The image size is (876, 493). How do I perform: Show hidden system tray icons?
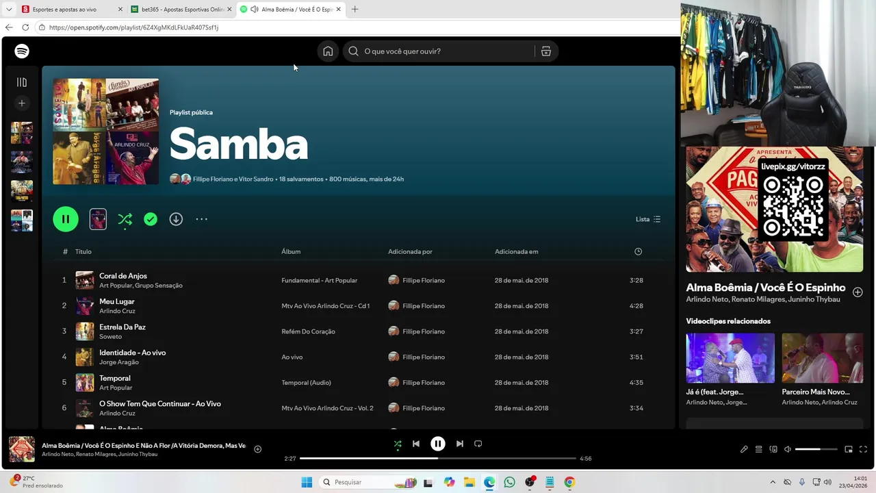point(773,482)
